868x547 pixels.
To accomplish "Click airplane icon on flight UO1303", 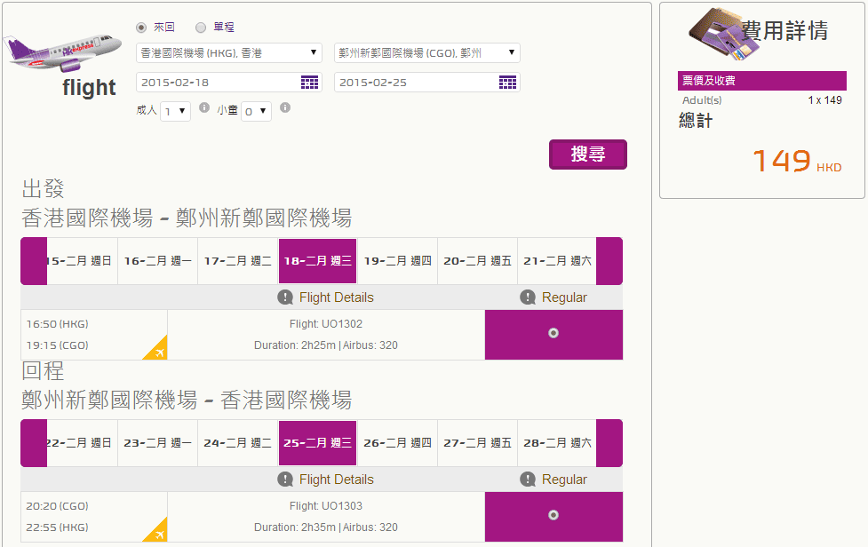I will tap(158, 533).
